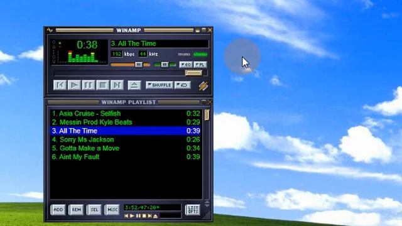The image size is (402, 226).
Task: Click the mini Play button in playlist window
Action: pos(132,216)
